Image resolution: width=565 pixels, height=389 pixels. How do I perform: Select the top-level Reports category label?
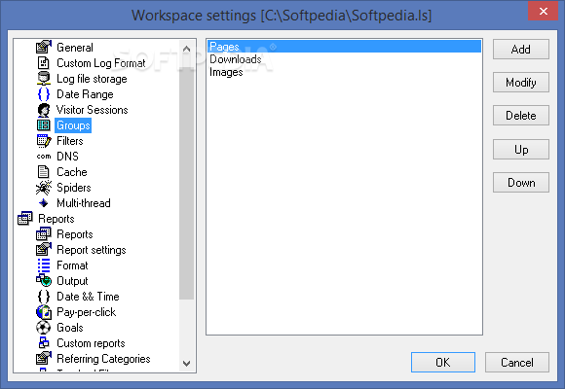pyautogui.click(x=56, y=219)
